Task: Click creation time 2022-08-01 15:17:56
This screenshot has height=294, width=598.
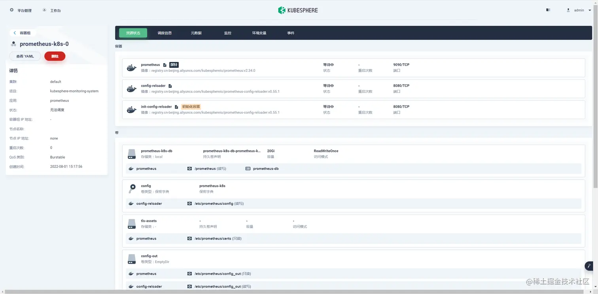Action: [66, 167]
